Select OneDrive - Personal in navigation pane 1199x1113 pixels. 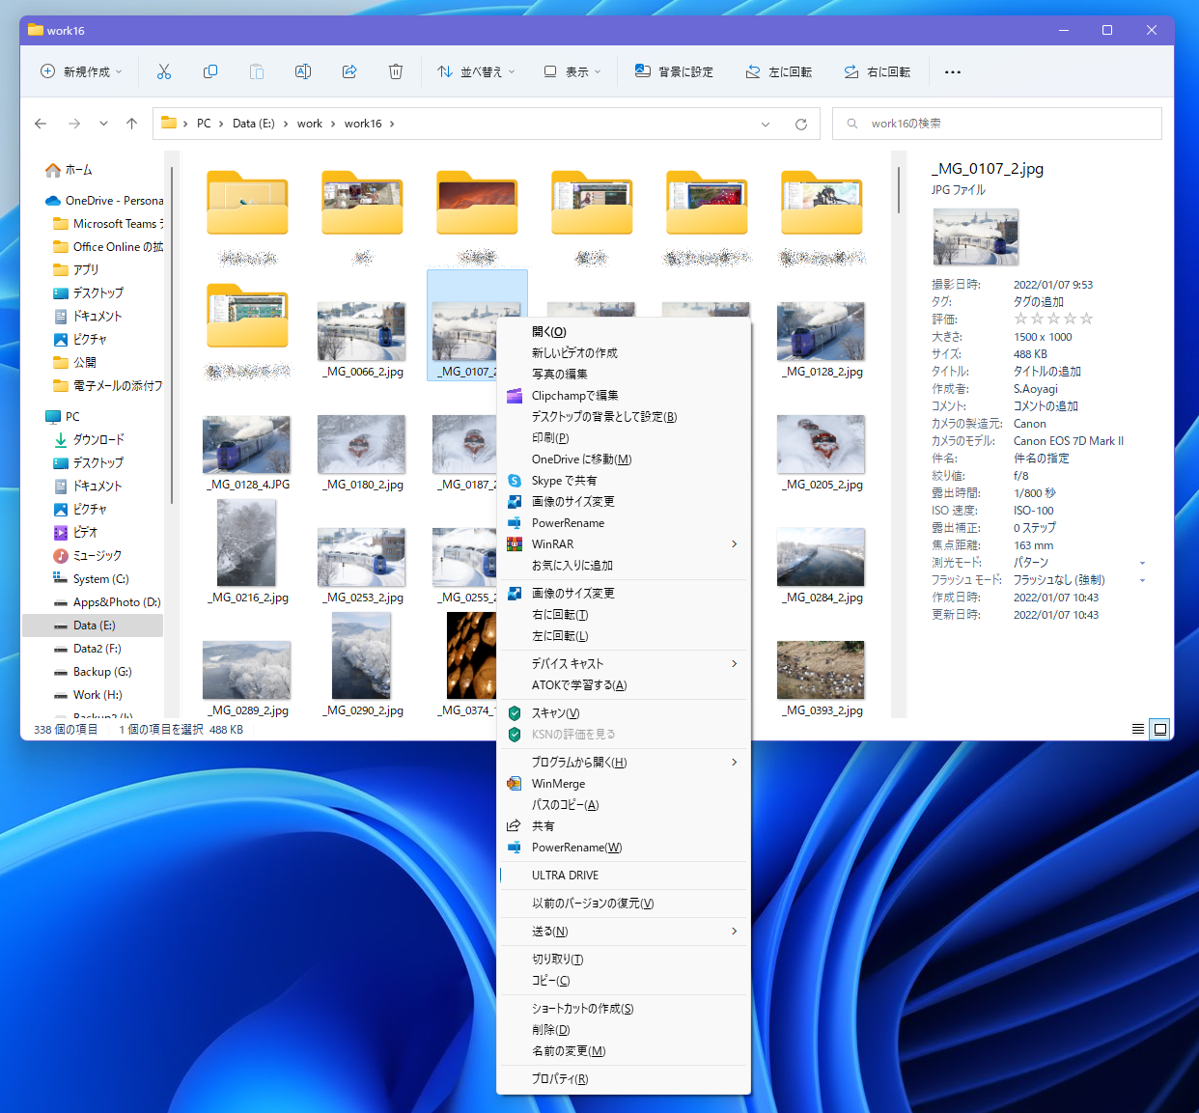pyautogui.click(x=104, y=201)
